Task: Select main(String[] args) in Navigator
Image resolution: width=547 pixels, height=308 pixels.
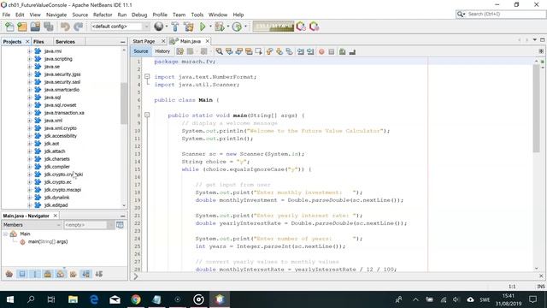Action: [48, 241]
